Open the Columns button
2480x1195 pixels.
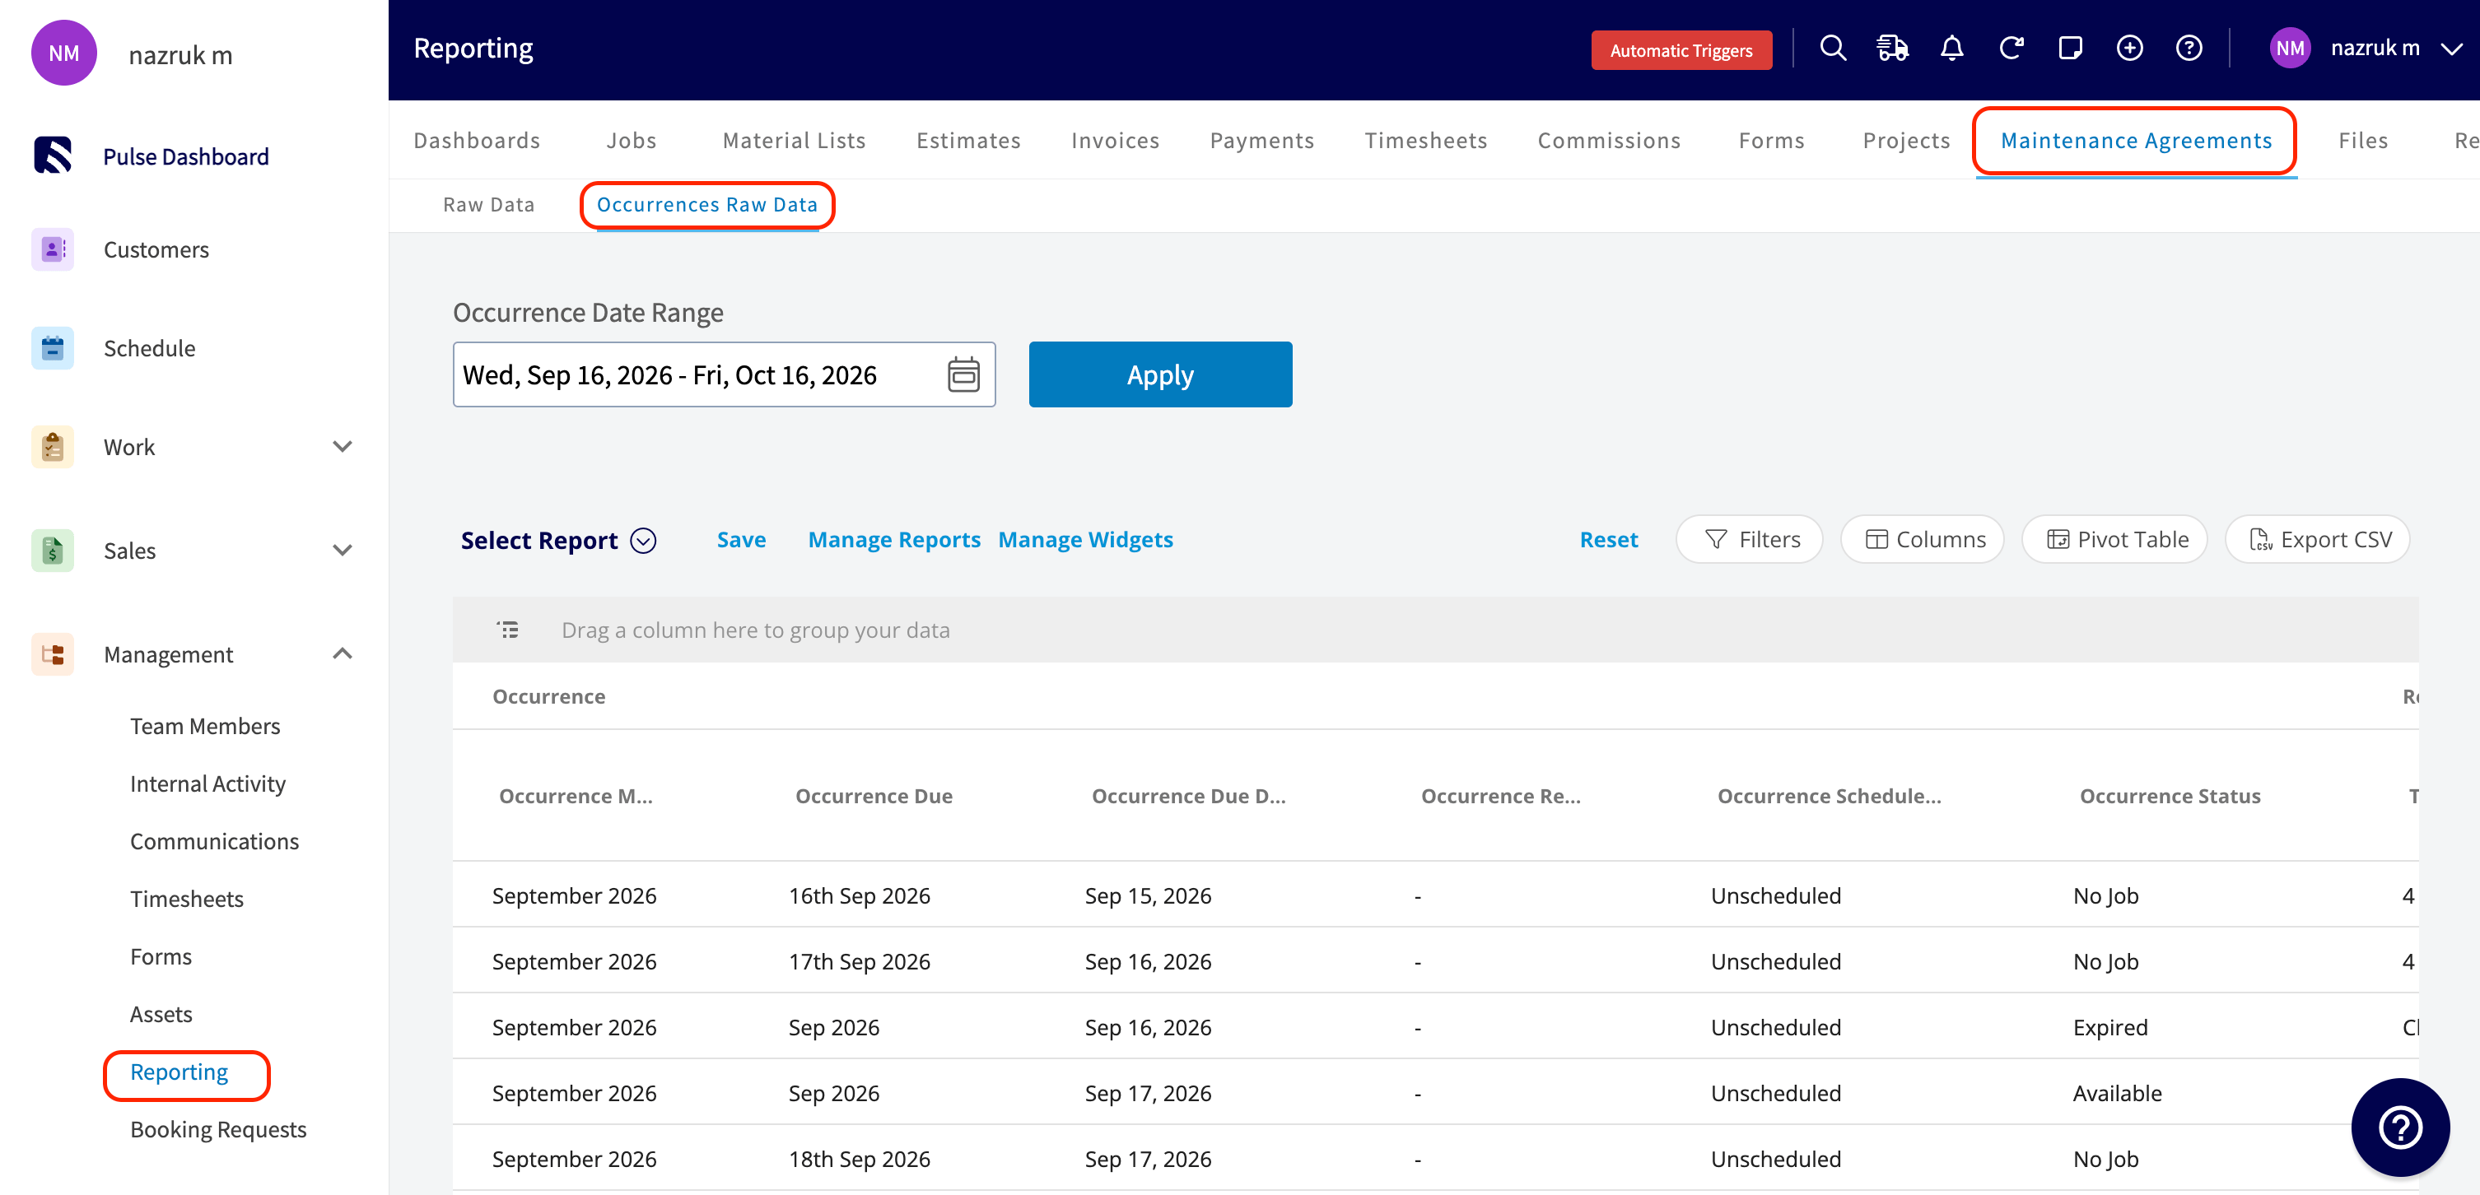[1923, 540]
